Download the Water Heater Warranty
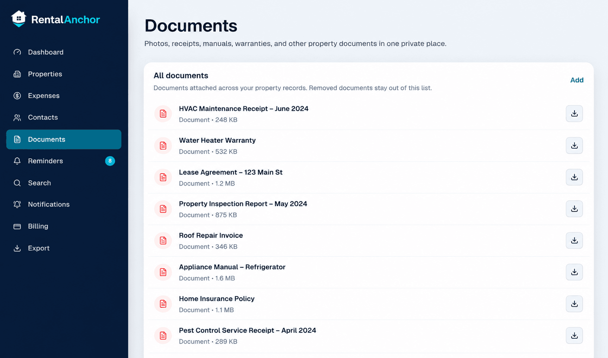This screenshot has height=358, width=608. coord(574,145)
